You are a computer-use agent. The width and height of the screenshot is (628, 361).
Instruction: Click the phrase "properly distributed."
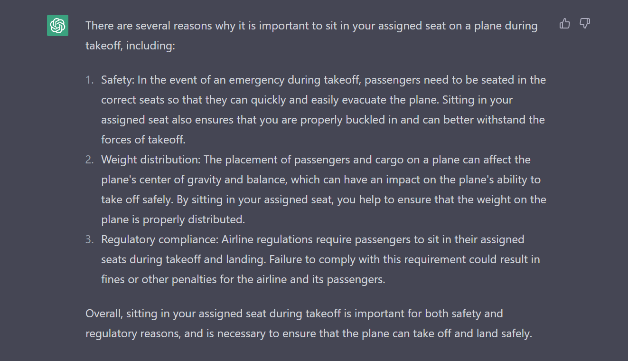point(194,219)
